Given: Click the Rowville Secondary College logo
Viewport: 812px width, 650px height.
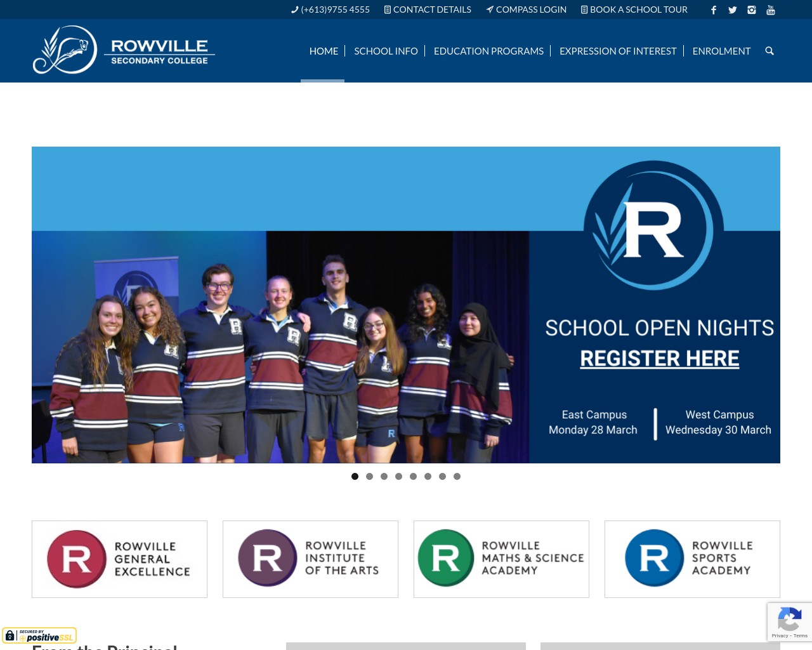Looking at the screenshot, I should [124, 50].
